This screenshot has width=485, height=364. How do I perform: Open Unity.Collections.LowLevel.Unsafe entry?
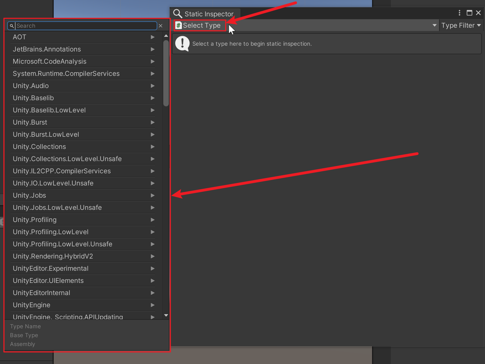point(83,159)
